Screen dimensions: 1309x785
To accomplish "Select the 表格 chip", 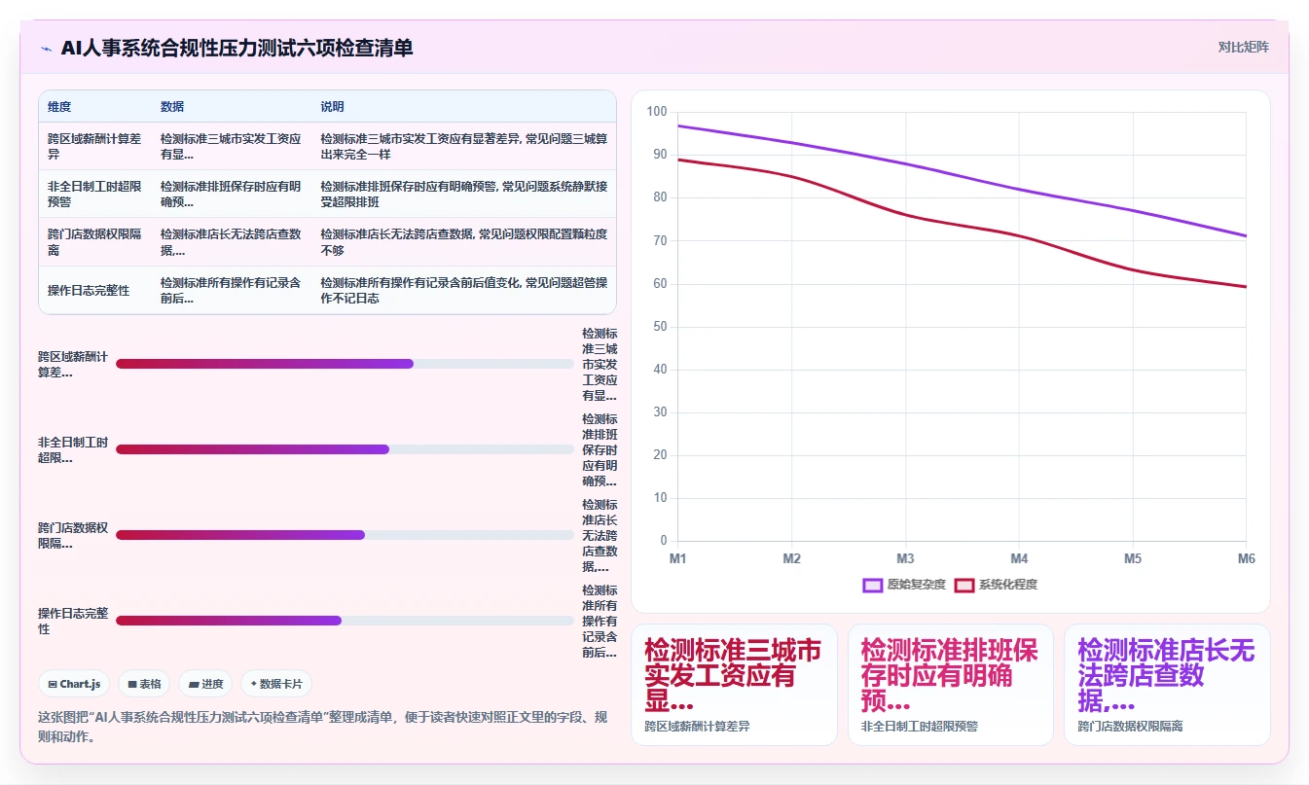I will [x=144, y=684].
